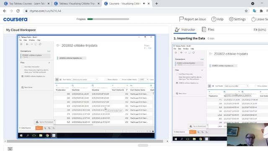The height and width of the screenshot is (151, 268).
Task: Click the New Union icon in workspace
Action: click(22, 87)
